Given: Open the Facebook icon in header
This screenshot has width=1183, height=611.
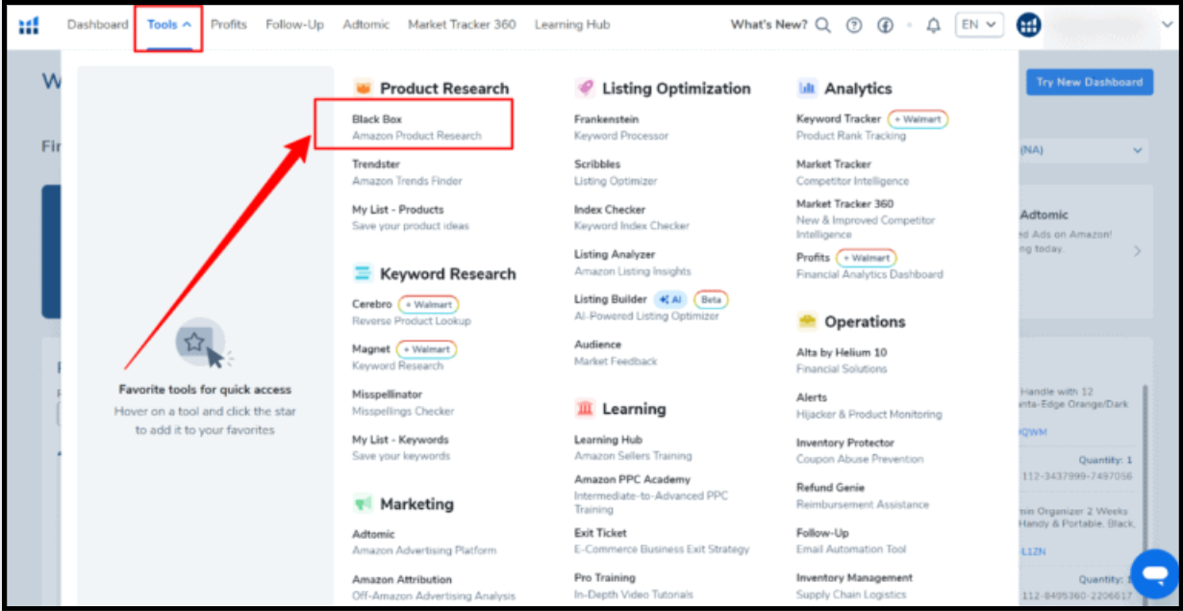Looking at the screenshot, I should pos(886,25).
